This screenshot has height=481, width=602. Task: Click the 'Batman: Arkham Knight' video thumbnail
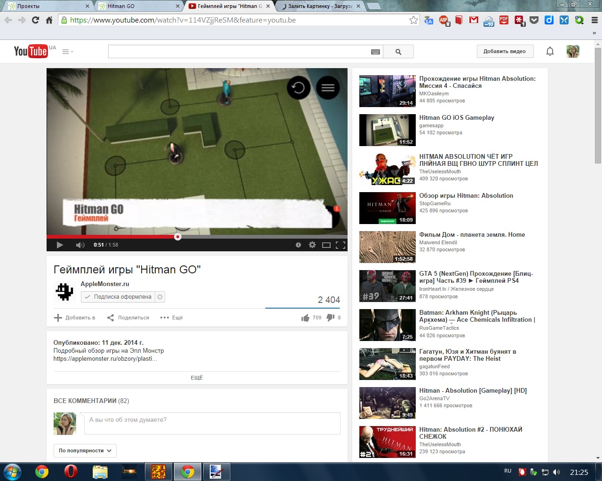[388, 325]
